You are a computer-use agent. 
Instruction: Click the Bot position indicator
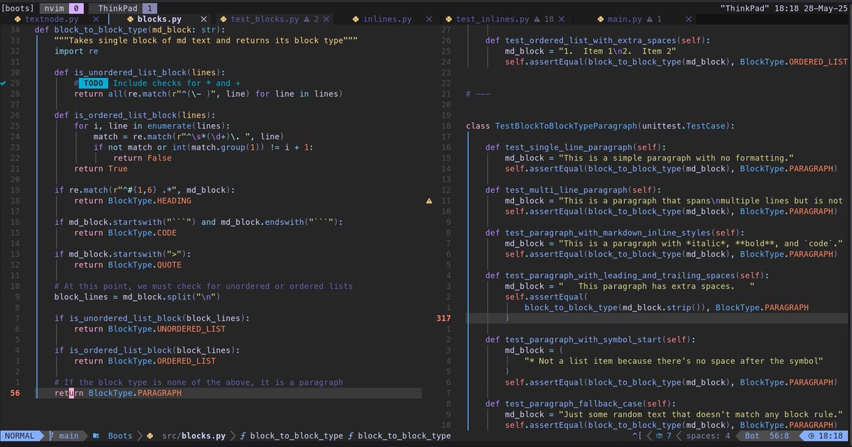(752, 436)
